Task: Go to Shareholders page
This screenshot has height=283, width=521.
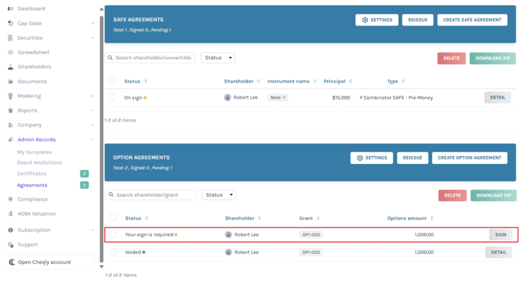Action: click(x=35, y=67)
